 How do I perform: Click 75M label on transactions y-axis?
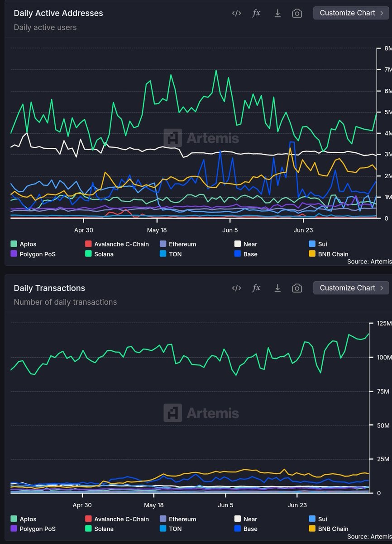coord(384,391)
